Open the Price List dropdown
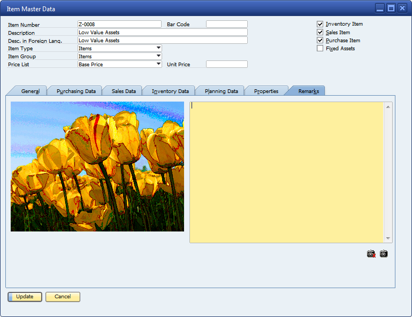Viewport: 412px width, 317px height. pos(158,64)
